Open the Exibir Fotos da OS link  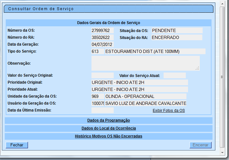point(169,111)
